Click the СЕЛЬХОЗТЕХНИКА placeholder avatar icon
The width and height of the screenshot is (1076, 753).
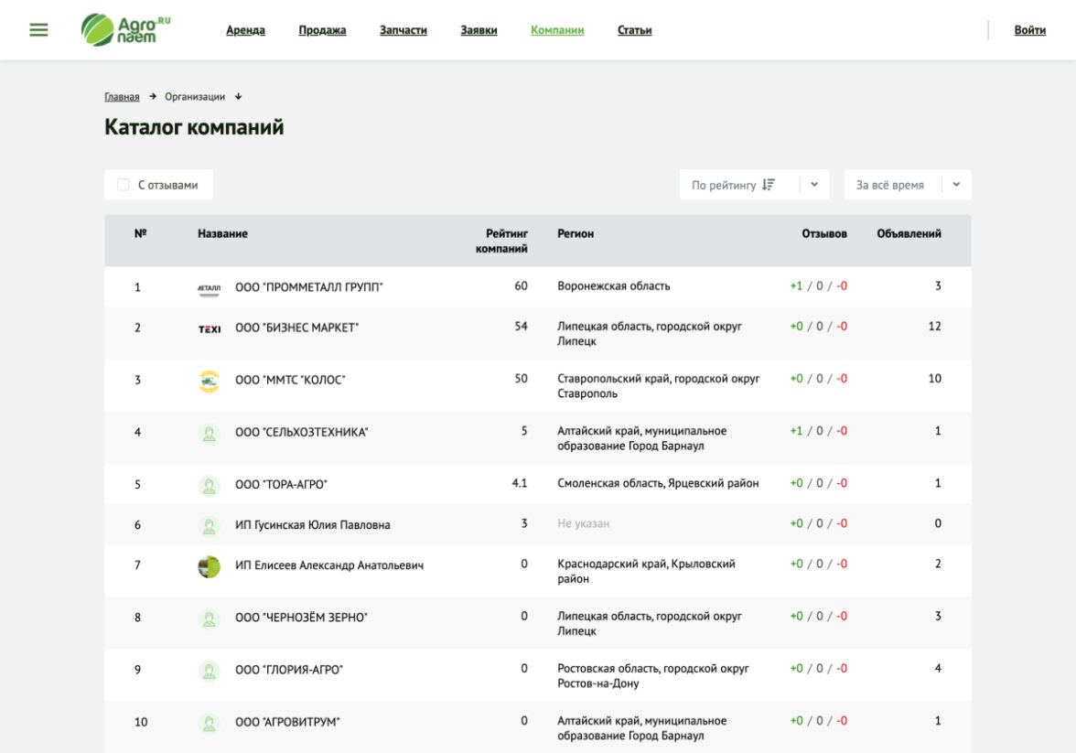point(210,433)
